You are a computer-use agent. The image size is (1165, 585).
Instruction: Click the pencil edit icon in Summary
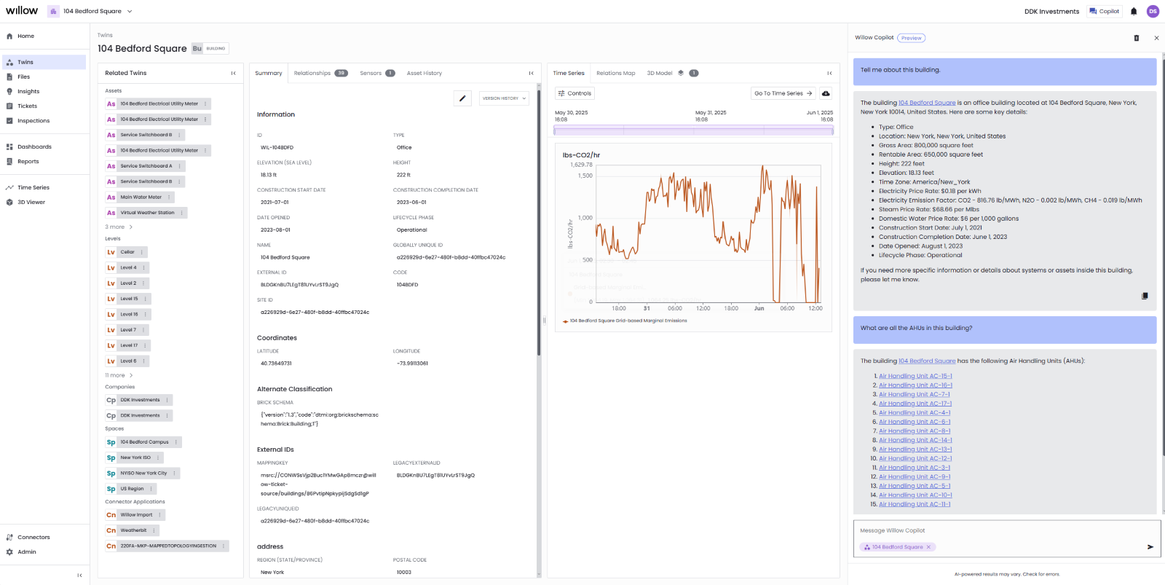tap(462, 98)
